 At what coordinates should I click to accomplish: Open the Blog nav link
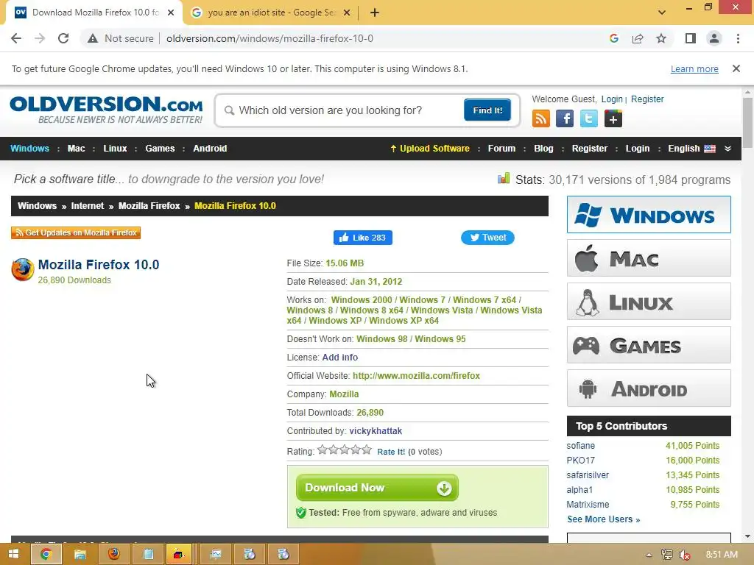coord(543,149)
